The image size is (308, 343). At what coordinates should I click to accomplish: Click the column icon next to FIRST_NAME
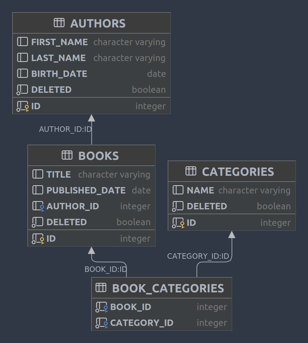point(22,42)
